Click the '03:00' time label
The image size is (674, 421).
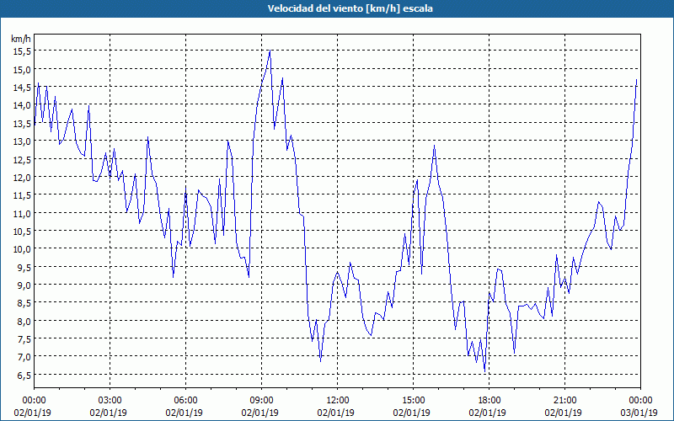[110, 401]
